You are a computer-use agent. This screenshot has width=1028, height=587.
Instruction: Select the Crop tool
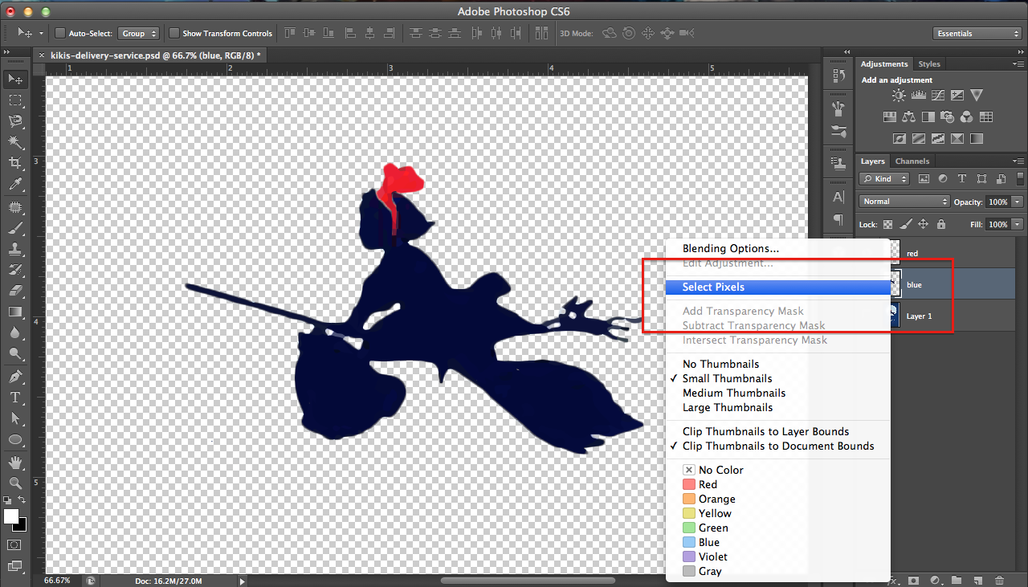pyautogui.click(x=14, y=163)
